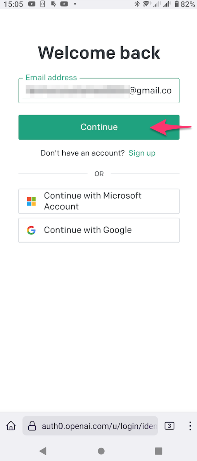Tap the auth0.openai.com address bar
The image size is (197, 461).
90,426
